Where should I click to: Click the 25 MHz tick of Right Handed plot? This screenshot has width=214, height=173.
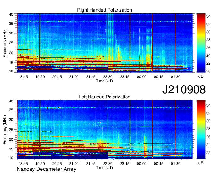point(11,43)
